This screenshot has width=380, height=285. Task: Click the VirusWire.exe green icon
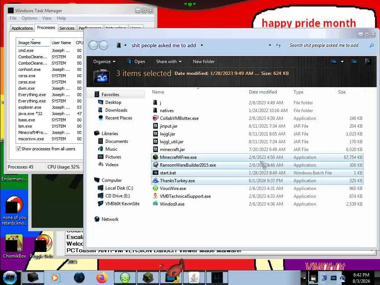[x=155, y=188]
